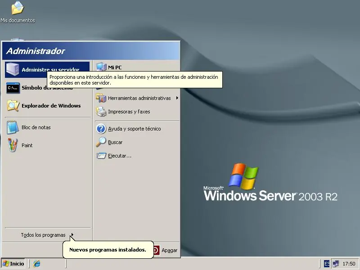This screenshot has width=360, height=270.
Task: Click the Explorador de Windows folder icon
Action: [x=13, y=106]
